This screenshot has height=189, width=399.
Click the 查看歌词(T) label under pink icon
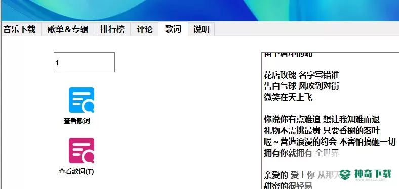point(76,172)
